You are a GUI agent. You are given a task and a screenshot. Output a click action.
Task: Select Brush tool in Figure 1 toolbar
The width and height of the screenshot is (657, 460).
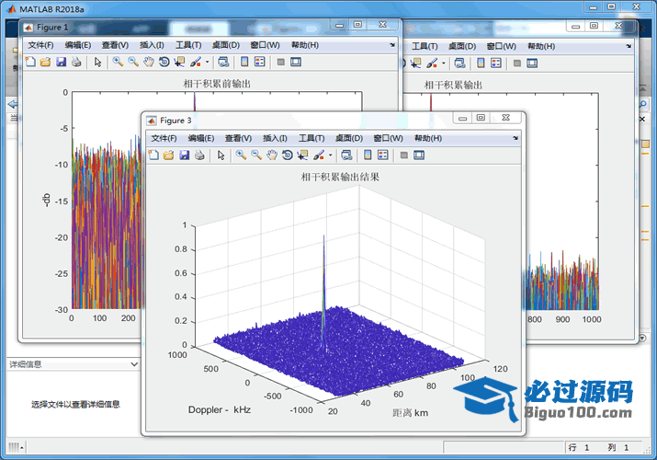pos(195,62)
